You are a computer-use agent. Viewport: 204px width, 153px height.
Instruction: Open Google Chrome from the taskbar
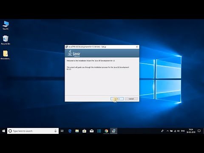(106, 131)
